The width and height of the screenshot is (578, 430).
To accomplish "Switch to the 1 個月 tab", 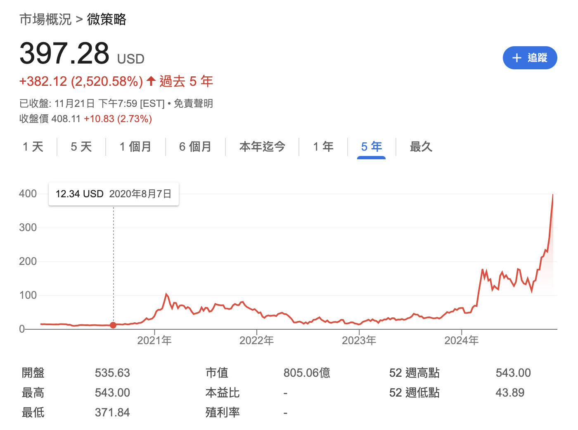I will click(135, 146).
